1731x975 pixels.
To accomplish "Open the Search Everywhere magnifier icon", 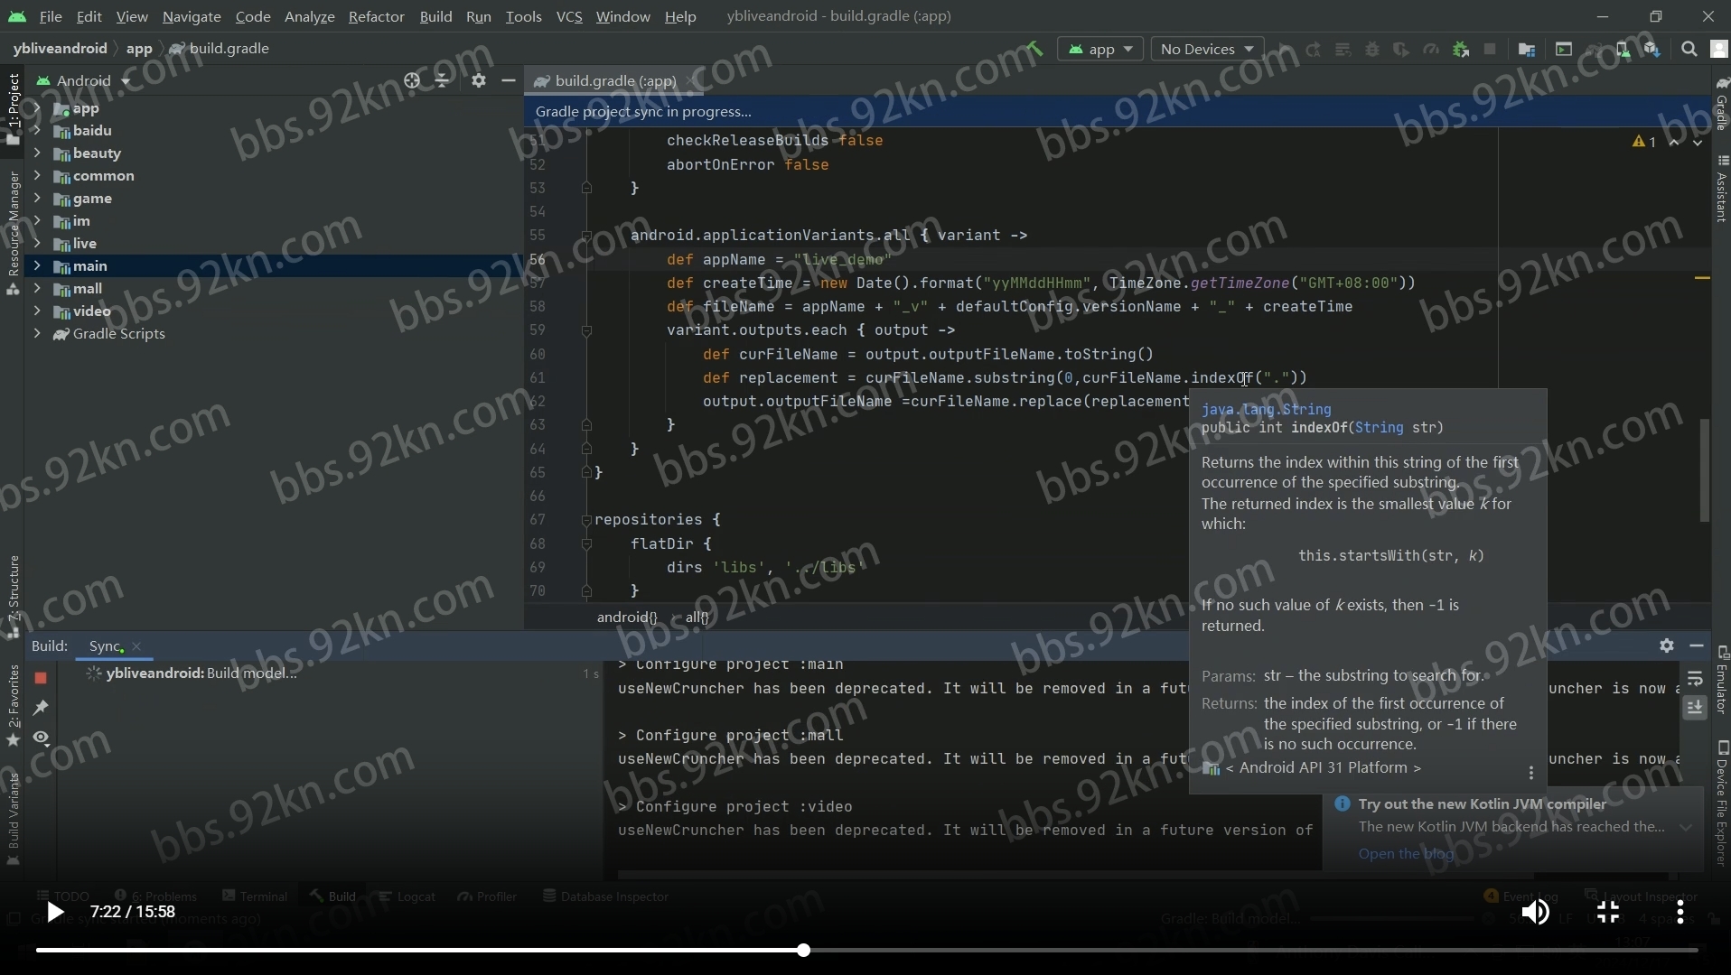I will click(x=1689, y=49).
